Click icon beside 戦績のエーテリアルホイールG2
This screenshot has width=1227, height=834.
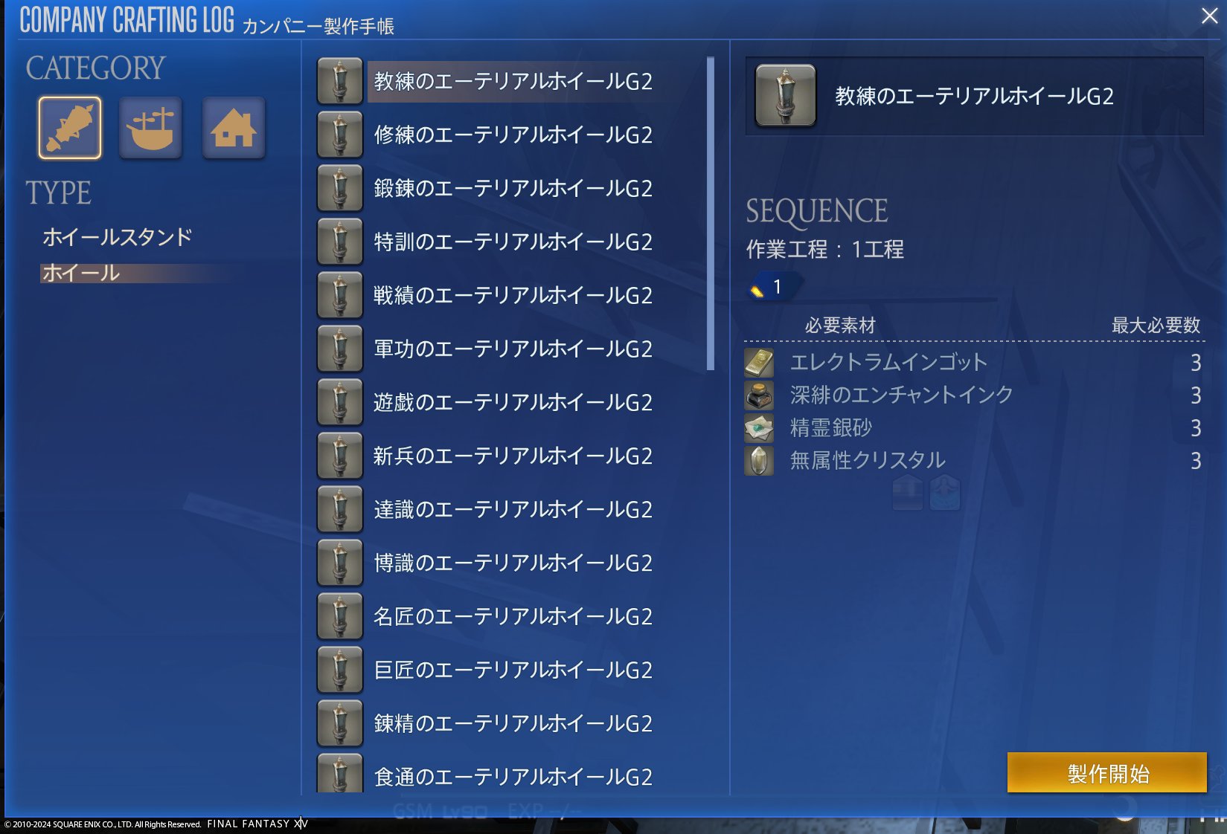(x=340, y=295)
